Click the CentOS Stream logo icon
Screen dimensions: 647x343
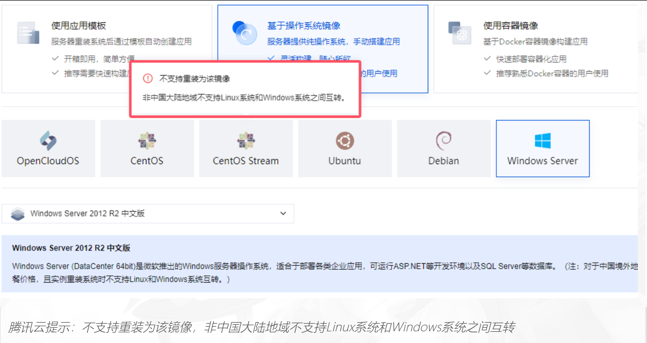click(x=246, y=141)
